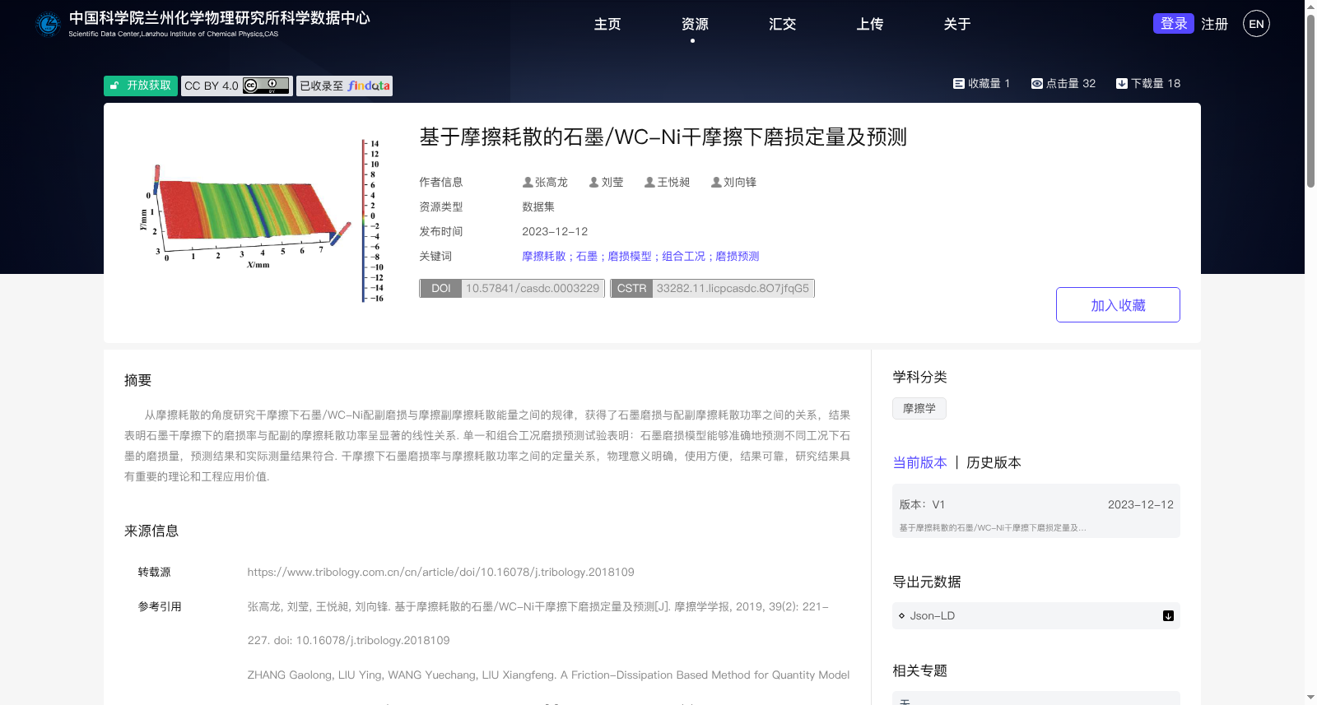Viewport: 1317px width, 705px height.
Task: Click the 转载源 label
Action: (154, 572)
